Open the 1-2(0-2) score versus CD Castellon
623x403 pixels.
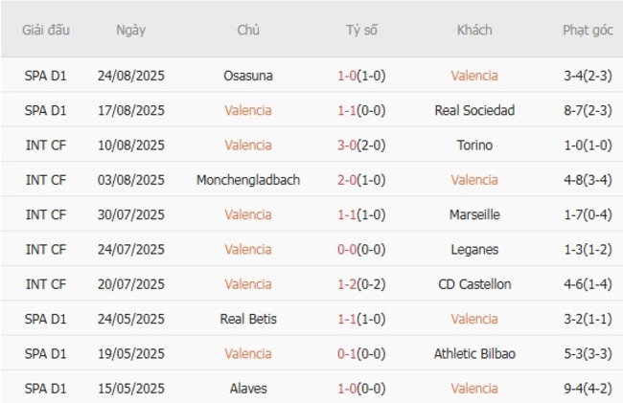[x=361, y=284]
